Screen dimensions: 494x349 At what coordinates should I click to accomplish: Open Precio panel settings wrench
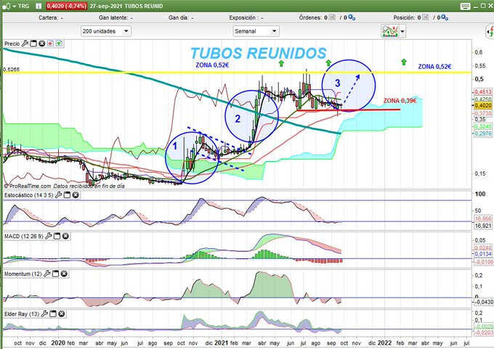pyautogui.click(x=25, y=44)
